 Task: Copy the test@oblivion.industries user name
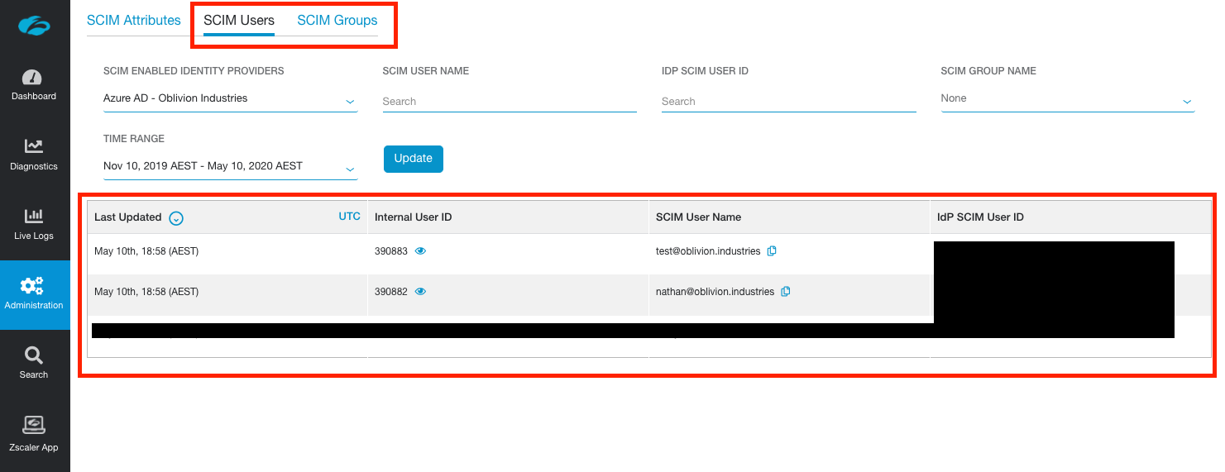coord(772,251)
